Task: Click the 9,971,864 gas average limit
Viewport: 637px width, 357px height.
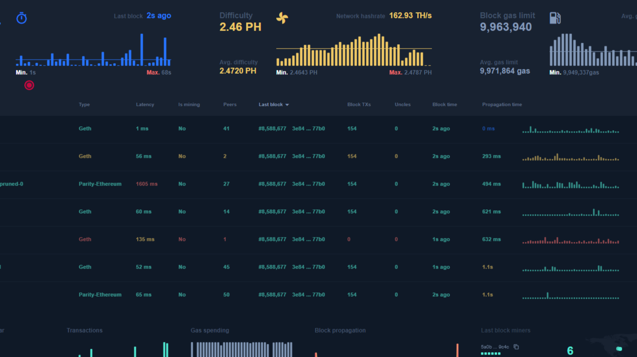Action: pos(505,71)
